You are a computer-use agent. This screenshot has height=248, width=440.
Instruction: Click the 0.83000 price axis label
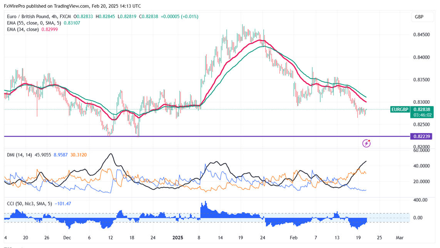422,102
